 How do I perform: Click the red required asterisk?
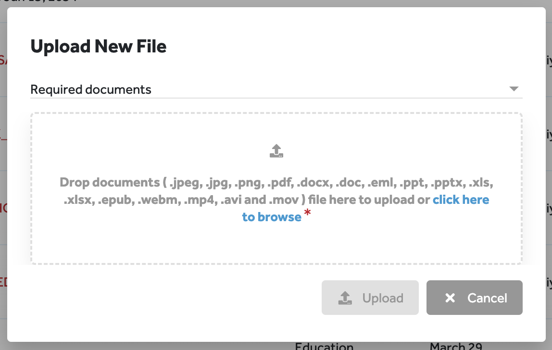click(x=307, y=212)
